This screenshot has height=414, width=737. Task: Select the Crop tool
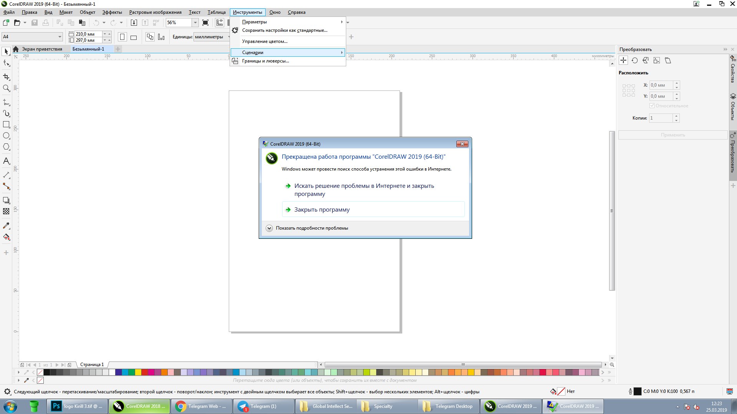[x=6, y=77]
